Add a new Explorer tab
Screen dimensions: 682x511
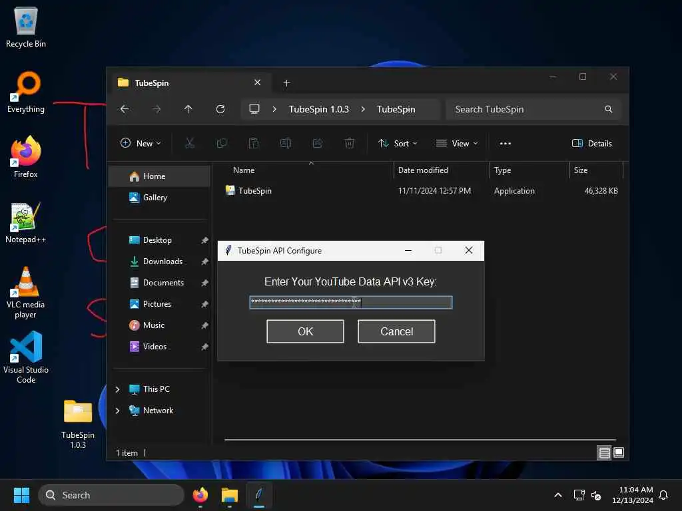coord(286,83)
